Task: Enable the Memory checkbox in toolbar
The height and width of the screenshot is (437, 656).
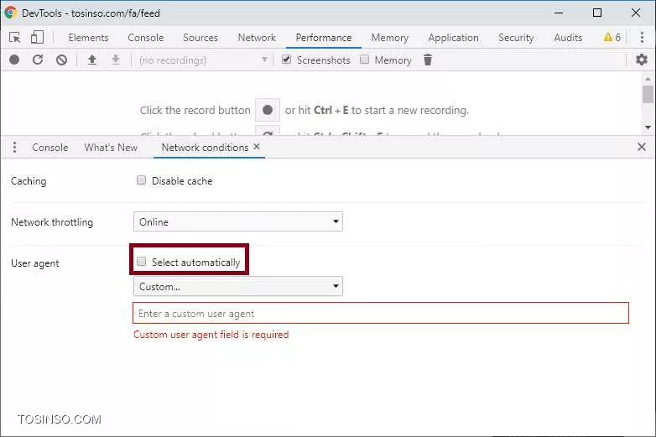Action: pos(365,60)
